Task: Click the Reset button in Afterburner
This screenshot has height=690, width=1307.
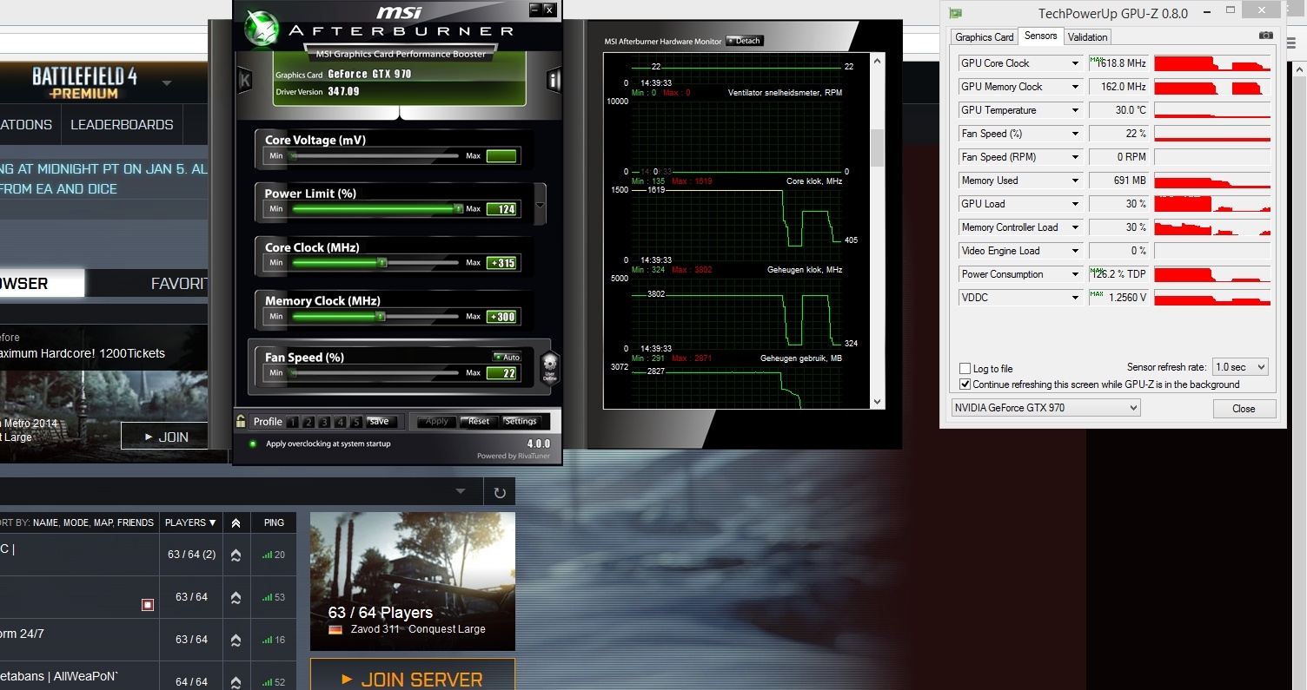Action: click(479, 422)
